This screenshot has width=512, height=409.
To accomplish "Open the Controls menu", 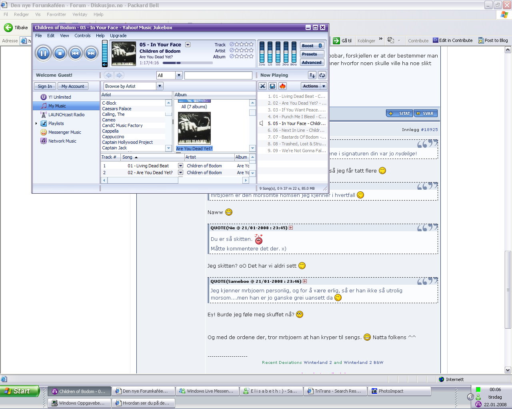I will pos(82,36).
